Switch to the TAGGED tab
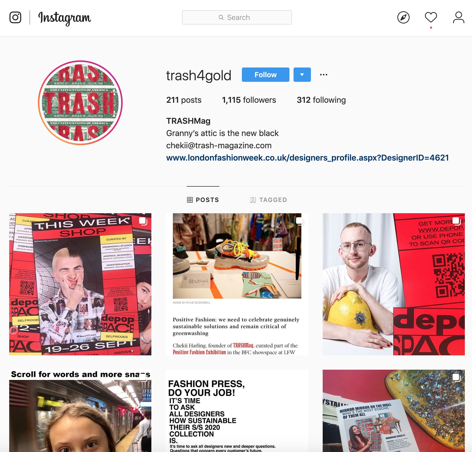The image size is (472, 452). pos(268,200)
